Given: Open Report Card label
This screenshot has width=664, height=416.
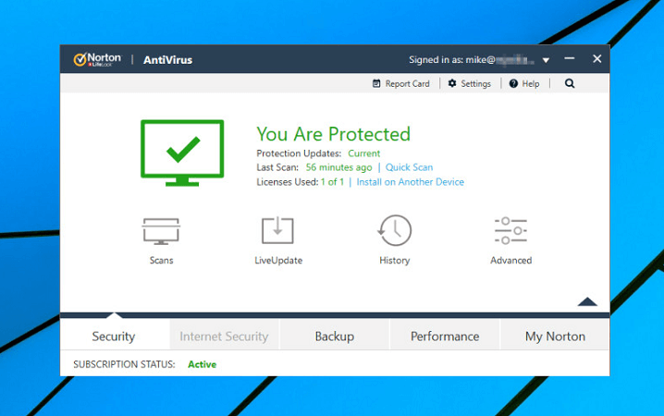Looking at the screenshot, I should pyautogui.click(x=408, y=84).
